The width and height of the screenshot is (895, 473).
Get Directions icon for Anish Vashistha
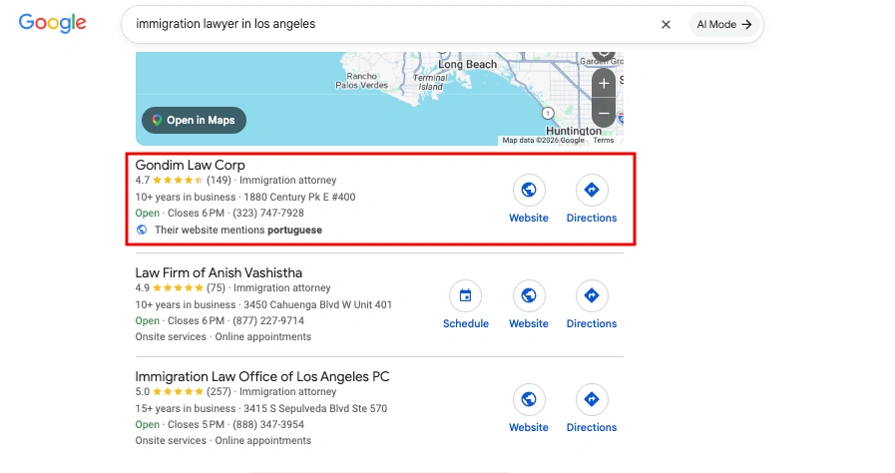click(592, 295)
